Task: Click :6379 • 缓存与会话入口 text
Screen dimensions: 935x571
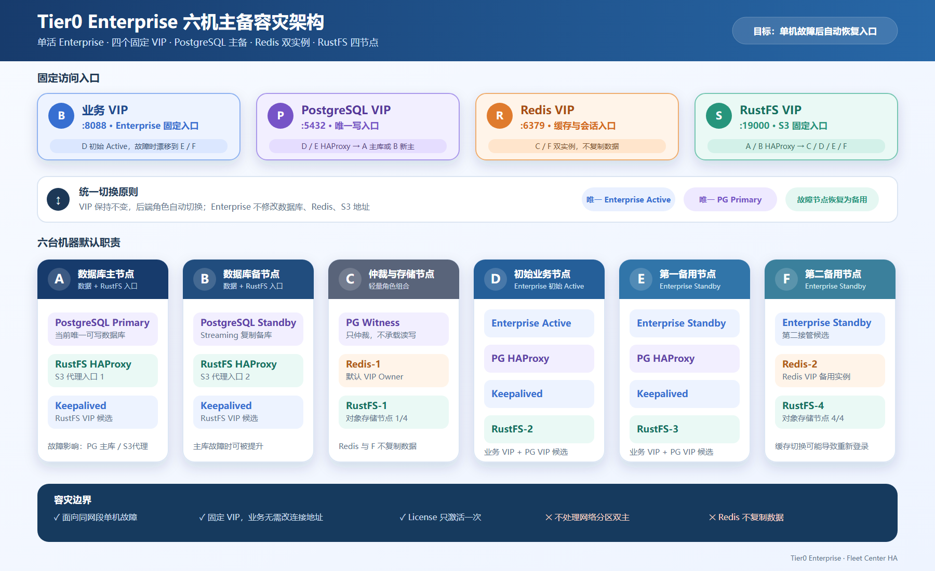Action: click(x=568, y=126)
